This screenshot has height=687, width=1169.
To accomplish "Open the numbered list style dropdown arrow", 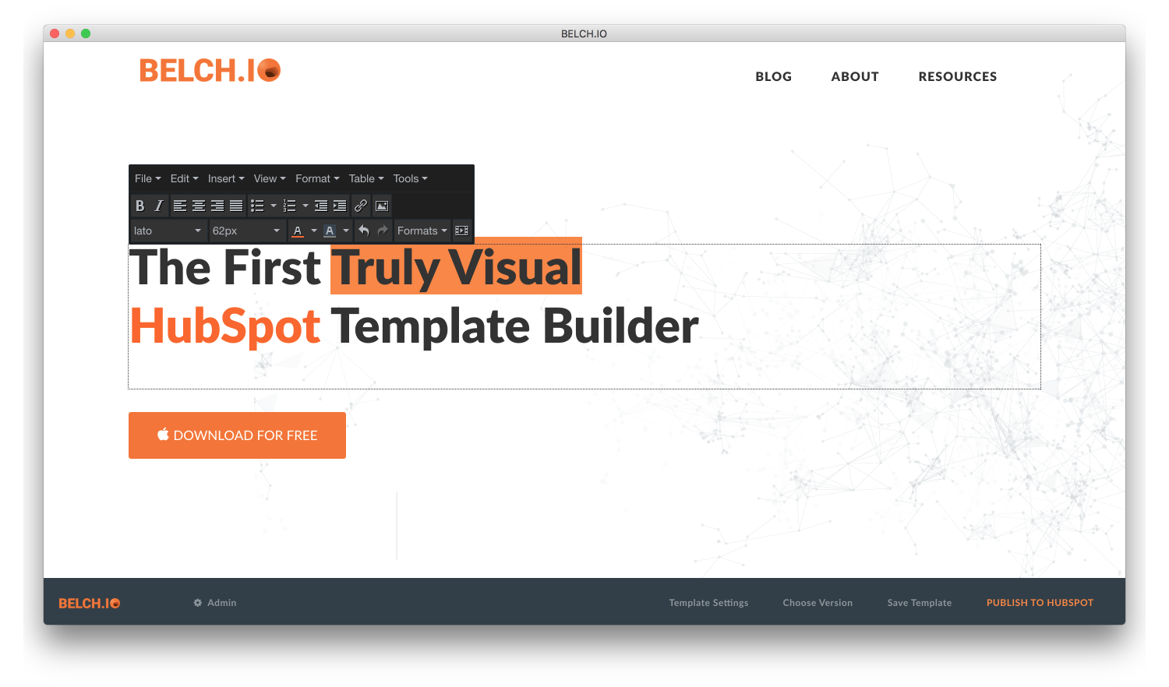I will coord(305,206).
